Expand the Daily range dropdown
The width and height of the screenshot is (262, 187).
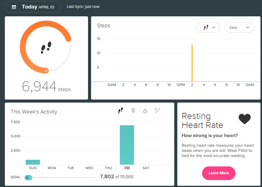pos(239,28)
